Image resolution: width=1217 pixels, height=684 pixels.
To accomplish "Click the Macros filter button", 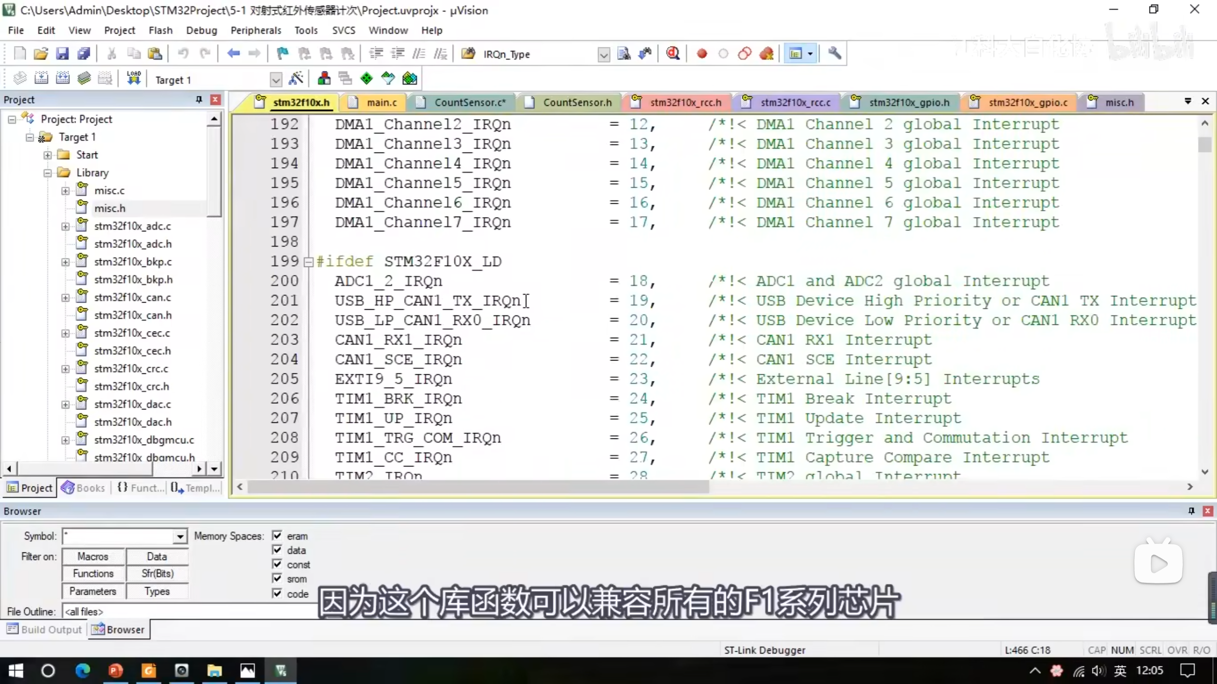I will [x=93, y=556].
